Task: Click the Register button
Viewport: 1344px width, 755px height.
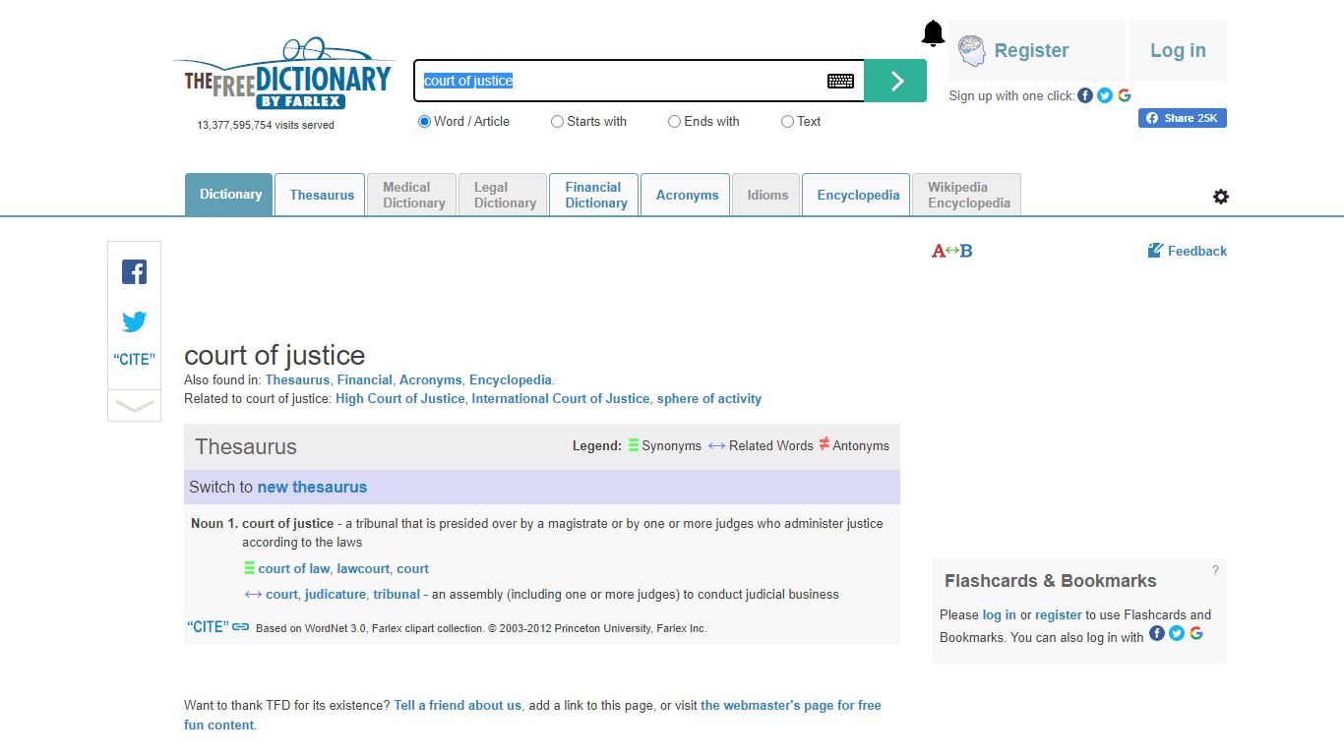Action: tap(1037, 51)
